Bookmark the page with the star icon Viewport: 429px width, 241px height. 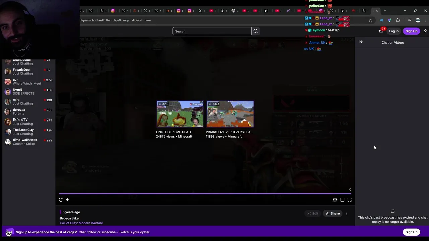(x=370, y=20)
